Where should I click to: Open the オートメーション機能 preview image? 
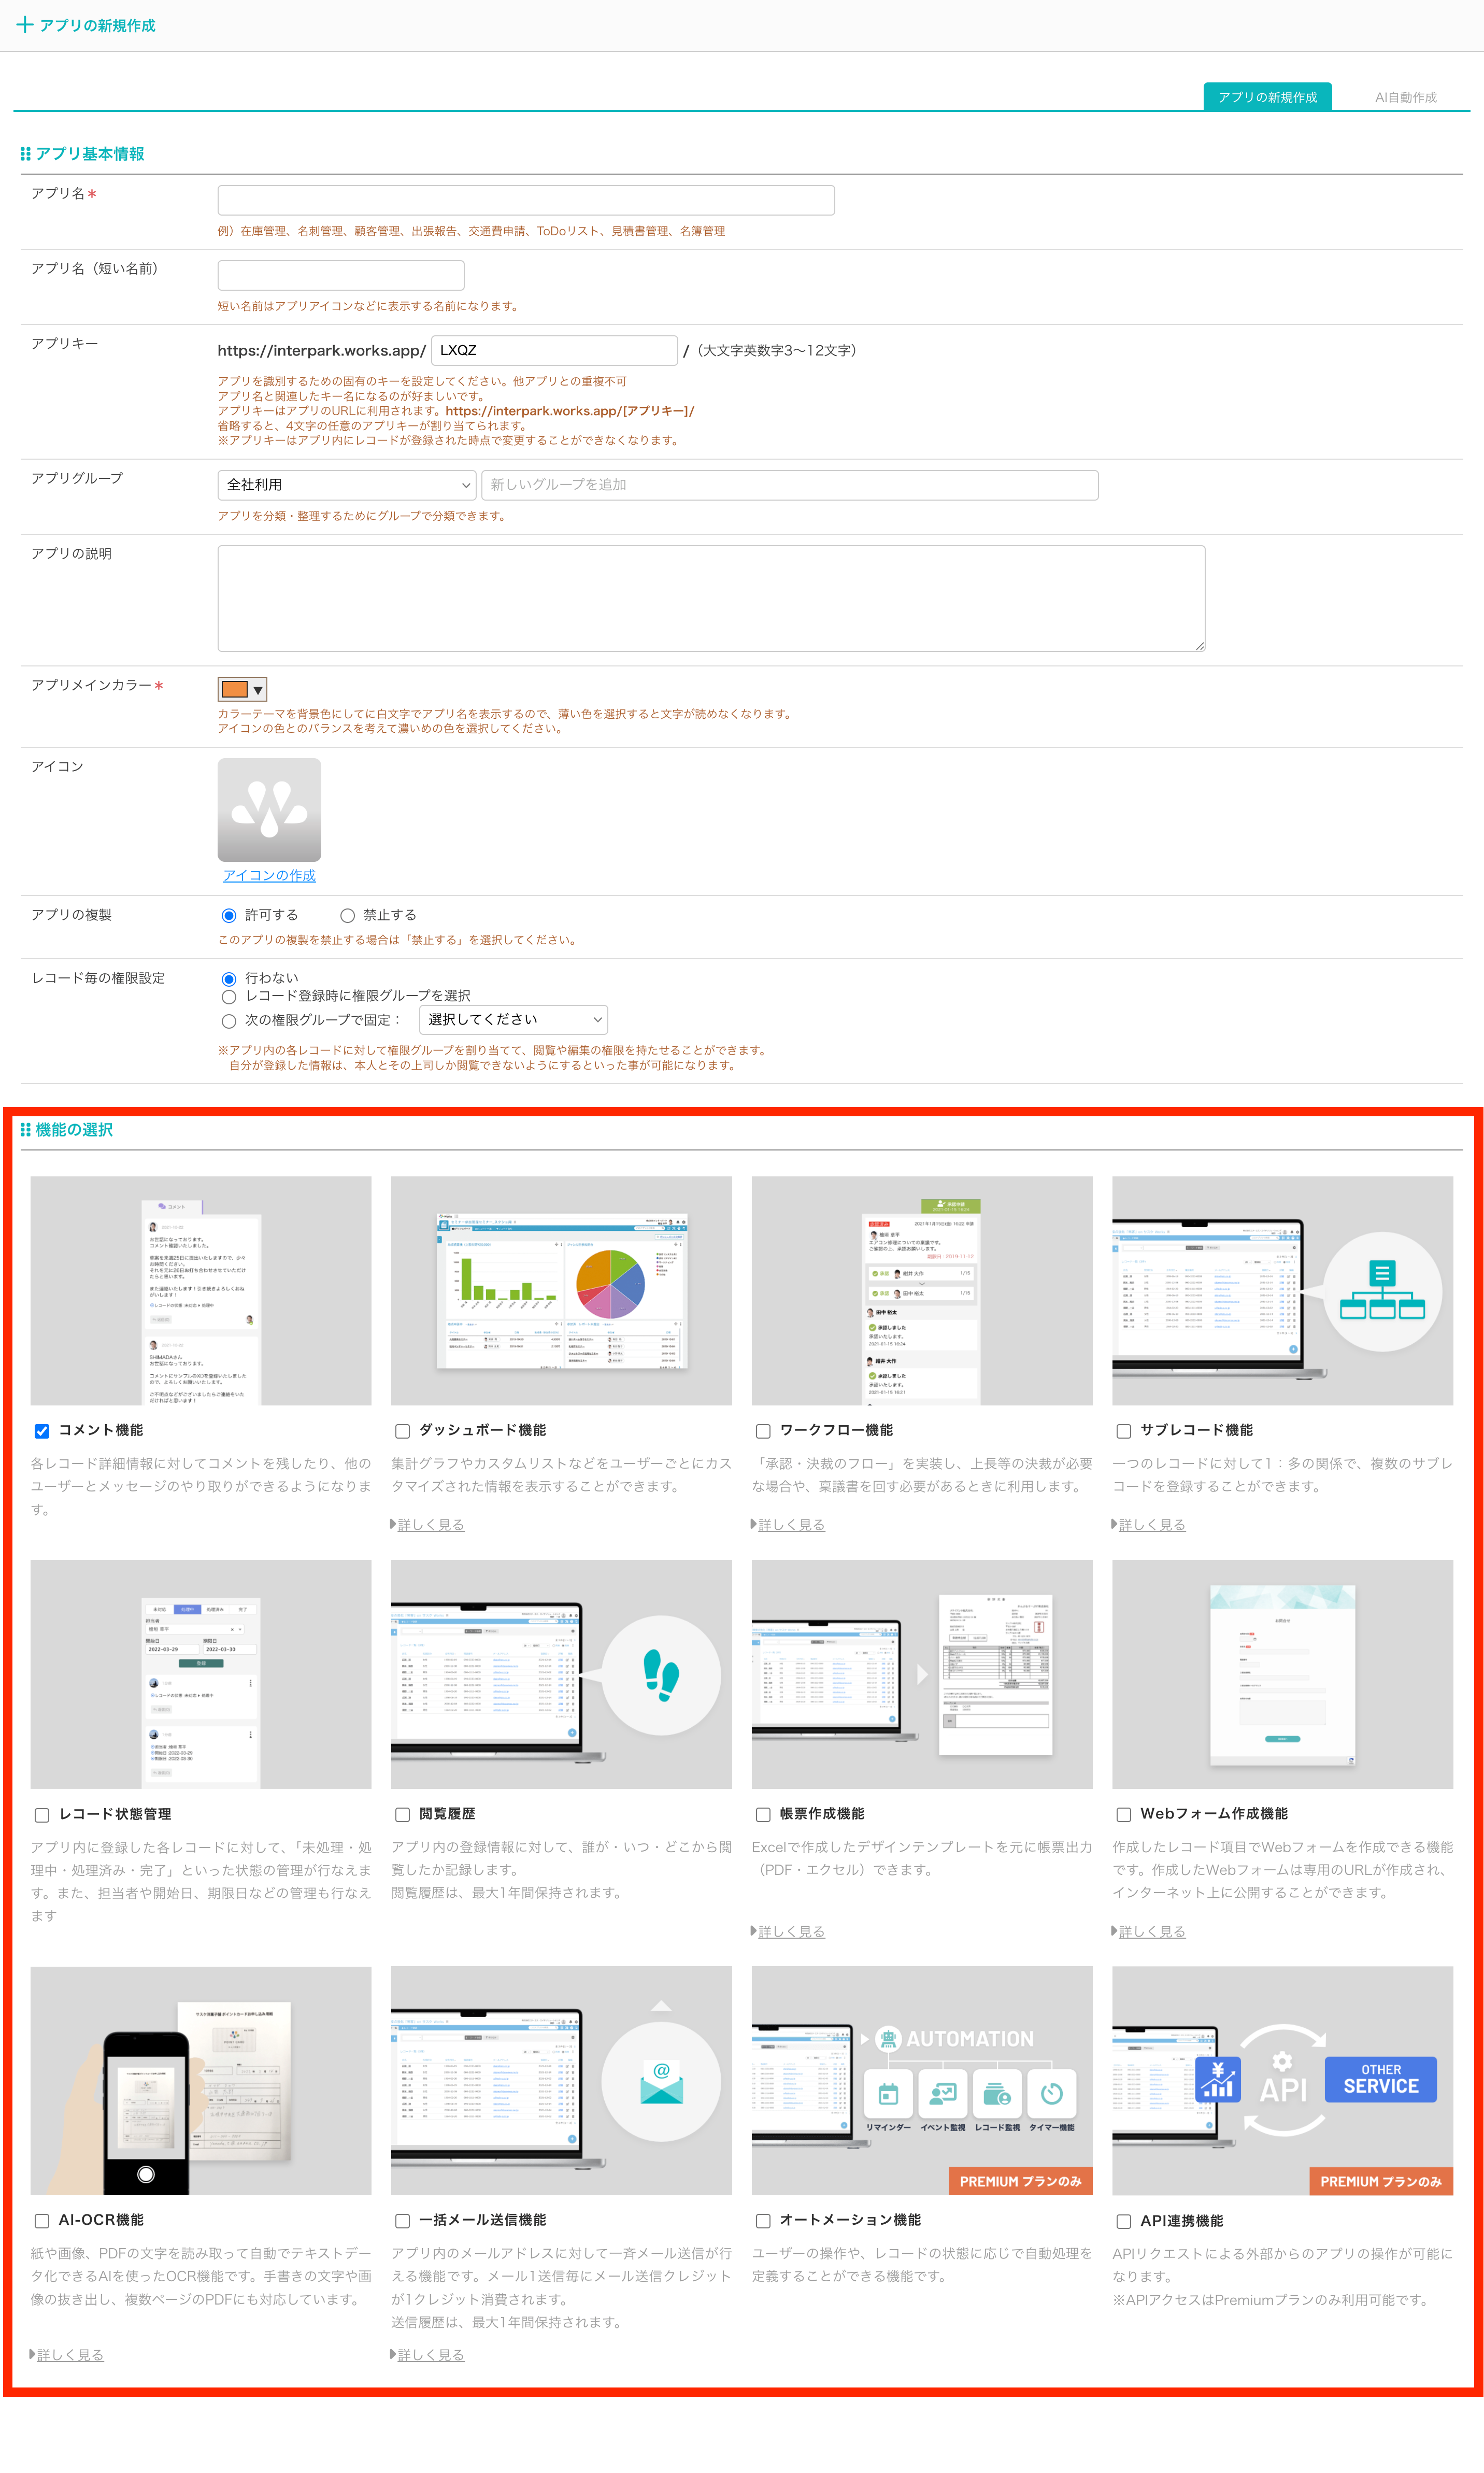[x=922, y=2080]
